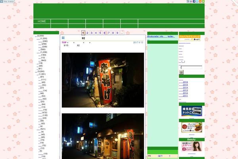Go to pagination page 6
The image size is (238, 159).
pyautogui.click(x=104, y=33)
